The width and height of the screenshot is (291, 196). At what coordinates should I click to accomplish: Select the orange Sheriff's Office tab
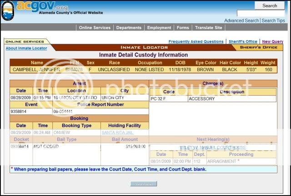click(x=257, y=47)
